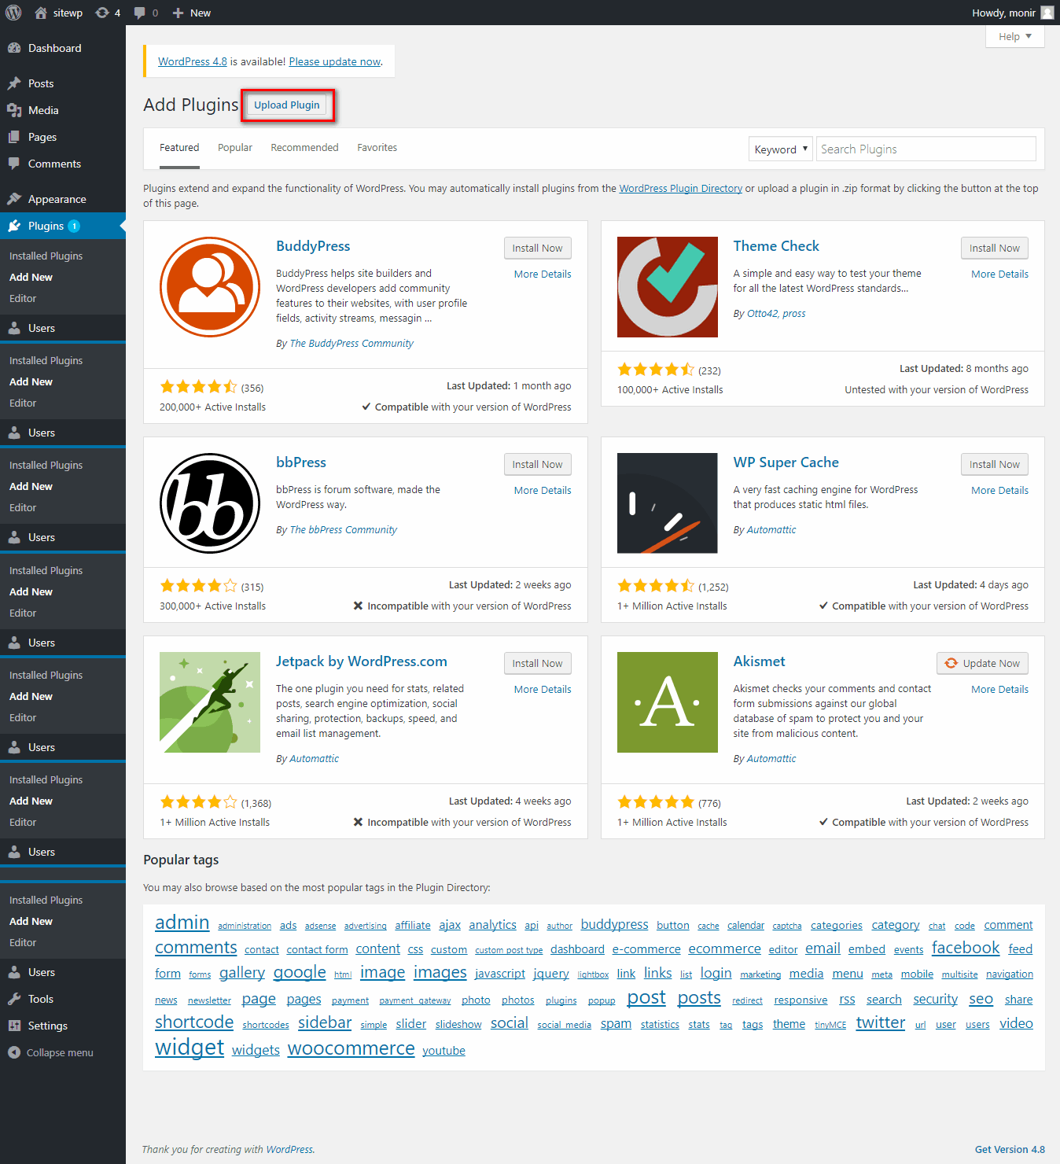Click the Jetpack by WordPress.com title
Viewport: 1060px width, 1164px height.
click(362, 661)
